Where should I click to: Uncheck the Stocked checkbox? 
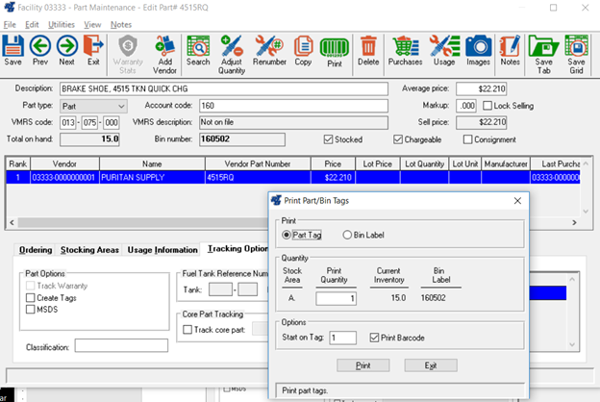click(328, 139)
